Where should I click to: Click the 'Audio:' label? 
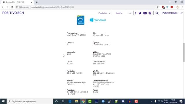[70, 81]
